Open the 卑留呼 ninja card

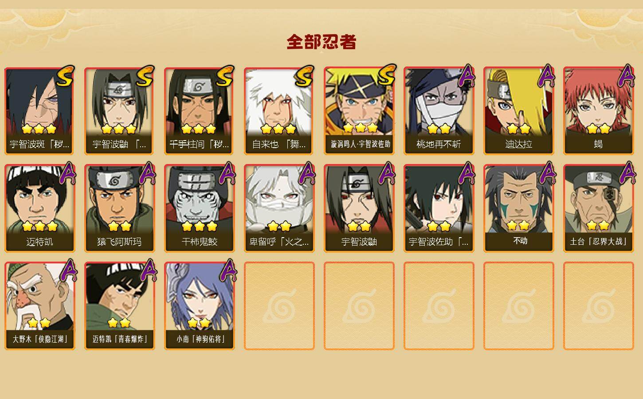point(279,208)
